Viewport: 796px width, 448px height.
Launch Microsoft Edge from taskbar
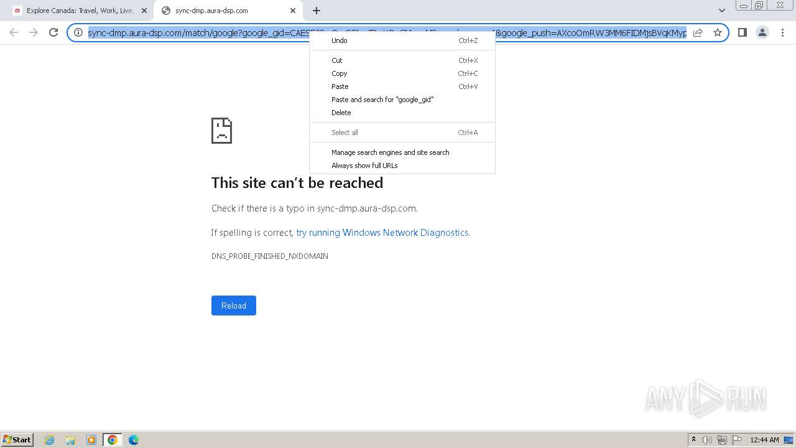click(x=134, y=440)
